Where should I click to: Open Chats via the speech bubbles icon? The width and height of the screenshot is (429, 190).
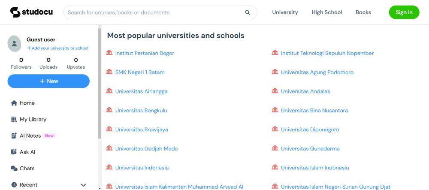[14, 169]
